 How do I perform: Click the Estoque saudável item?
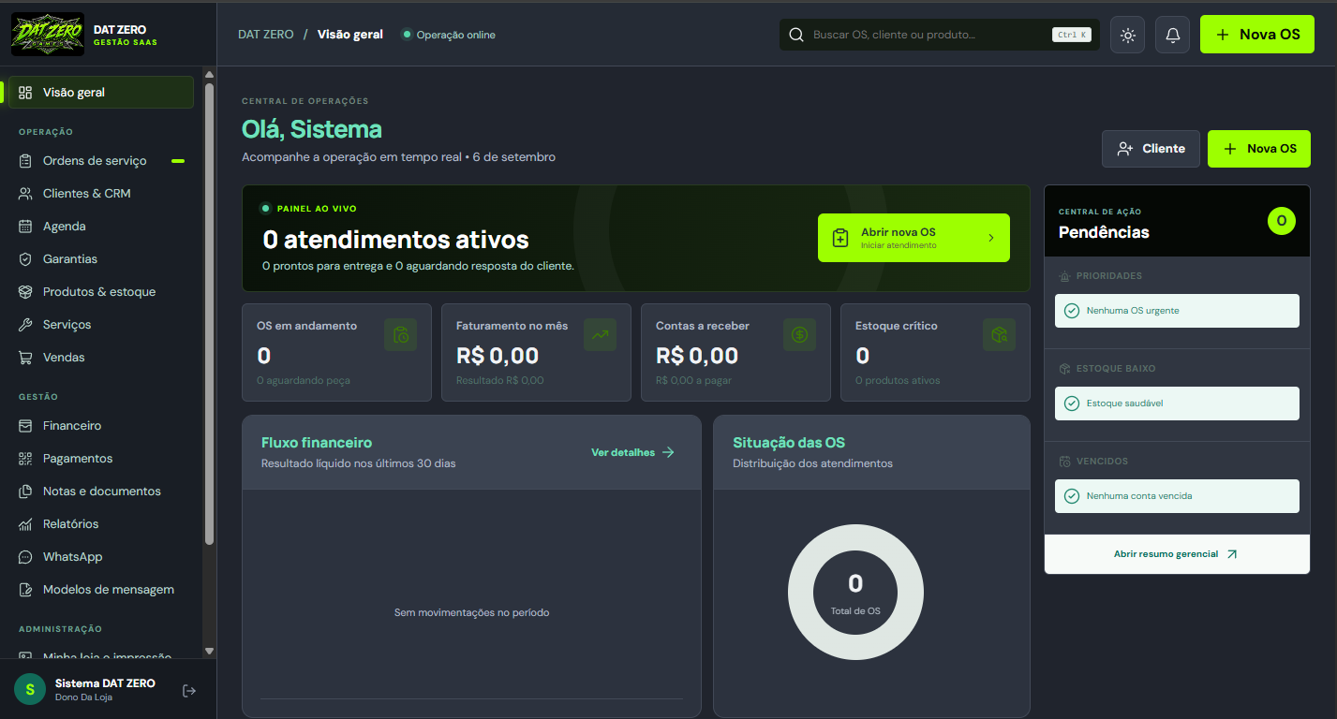pos(1177,404)
